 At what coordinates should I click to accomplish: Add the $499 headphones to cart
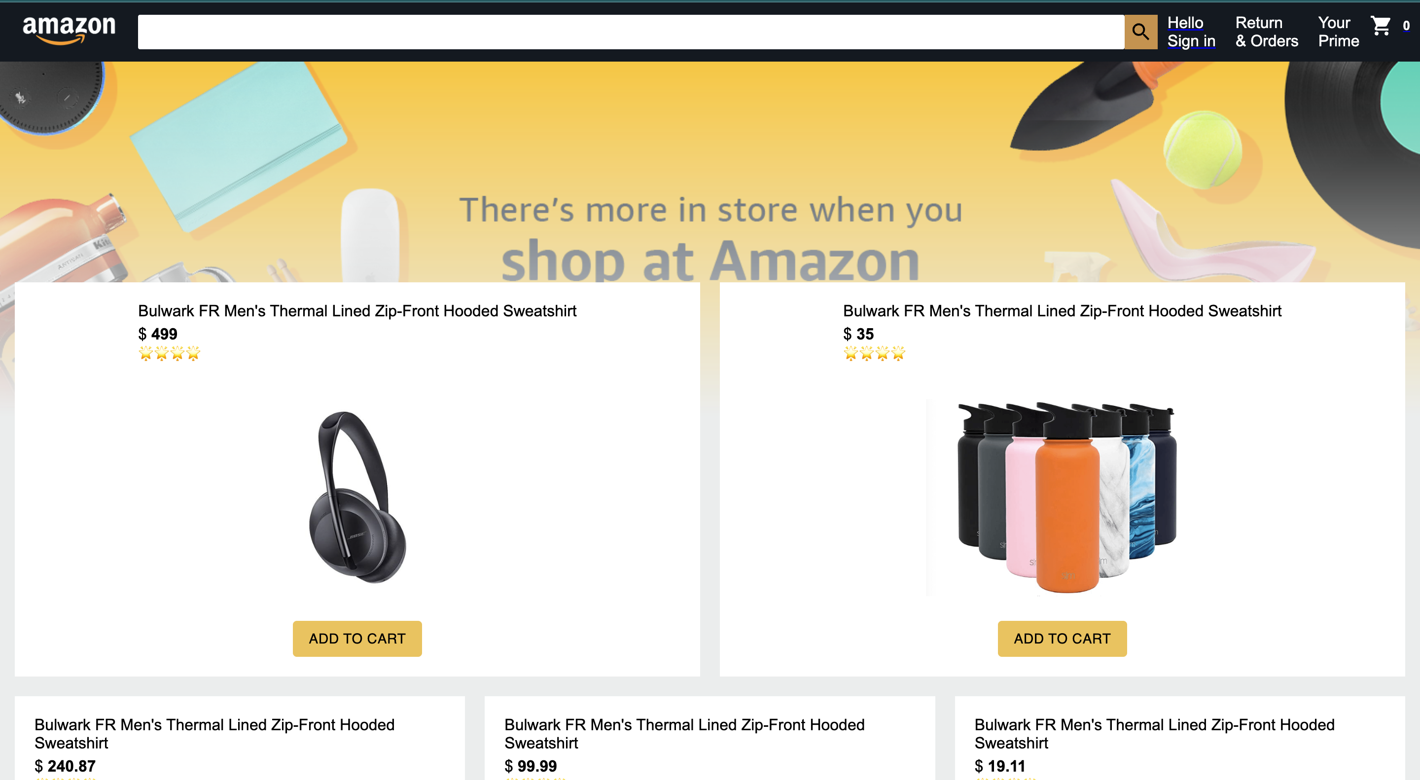tap(357, 639)
